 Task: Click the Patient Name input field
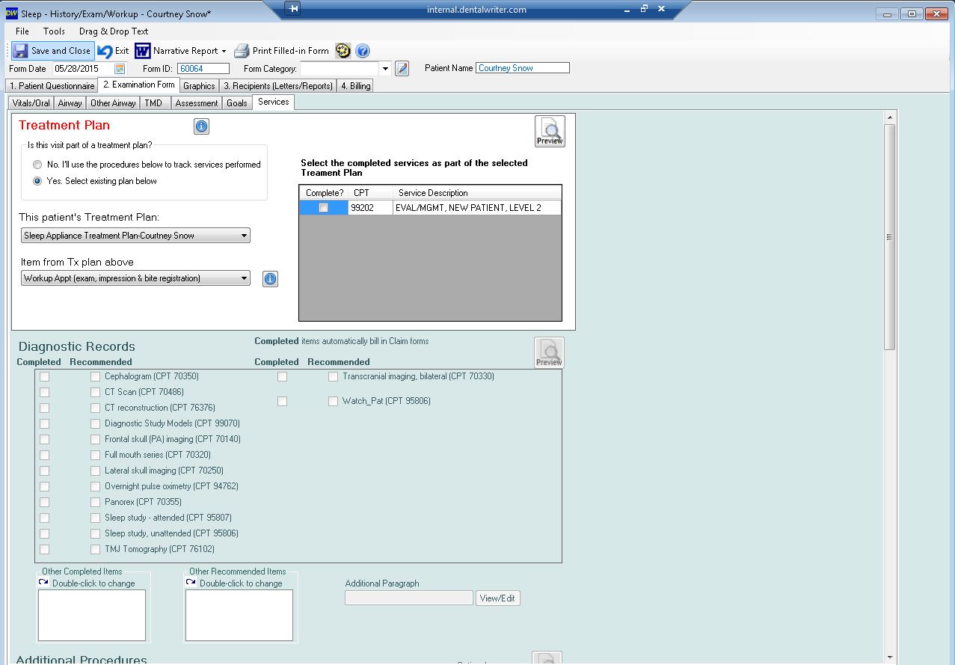click(x=523, y=68)
